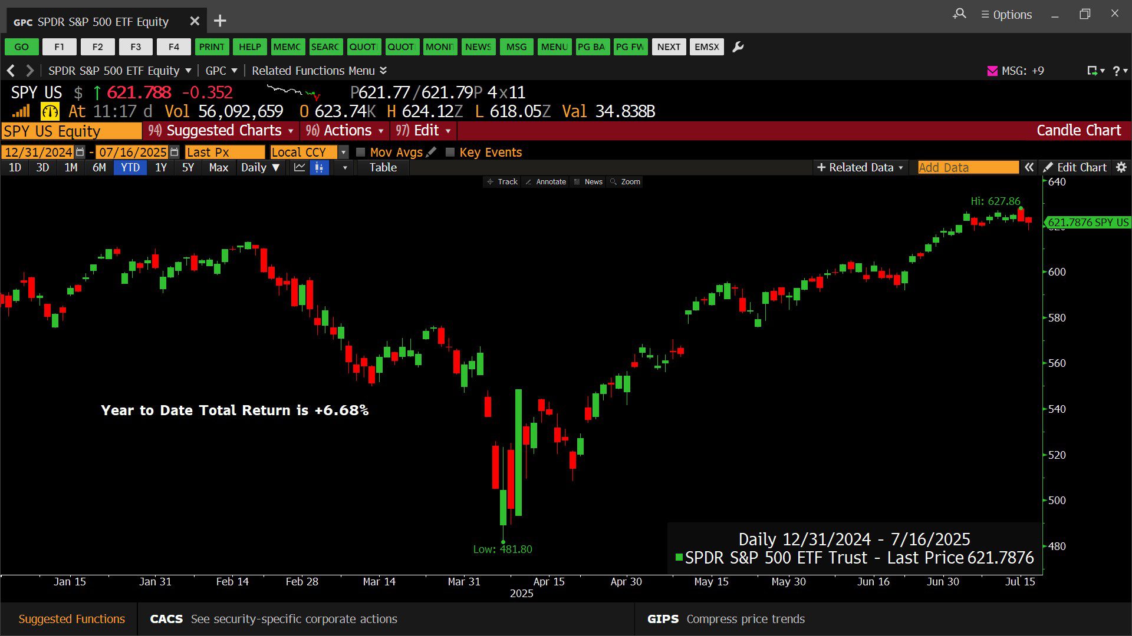
Task: Switch to line chart icon
Action: pos(300,168)
